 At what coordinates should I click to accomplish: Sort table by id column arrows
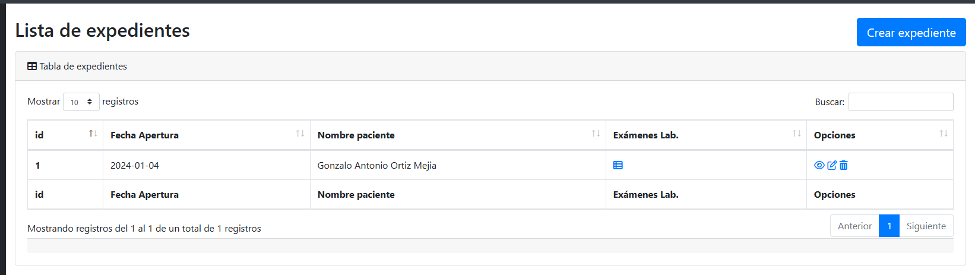(x=93, y=134)
